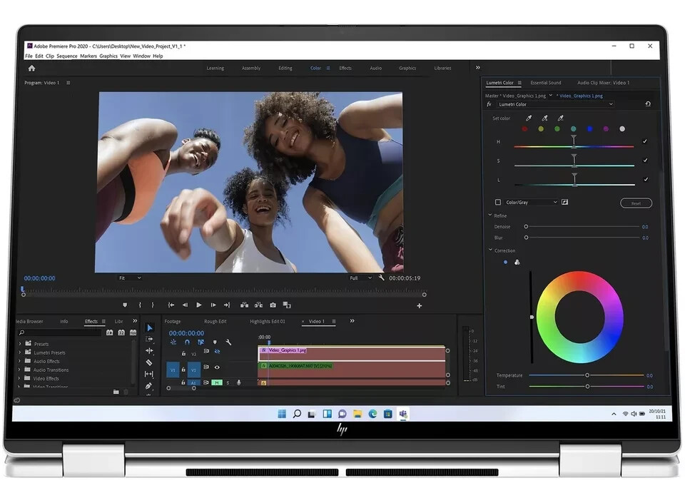
Task: Click the Reset button in Lumetri
Action: click(x=636, y=203)
